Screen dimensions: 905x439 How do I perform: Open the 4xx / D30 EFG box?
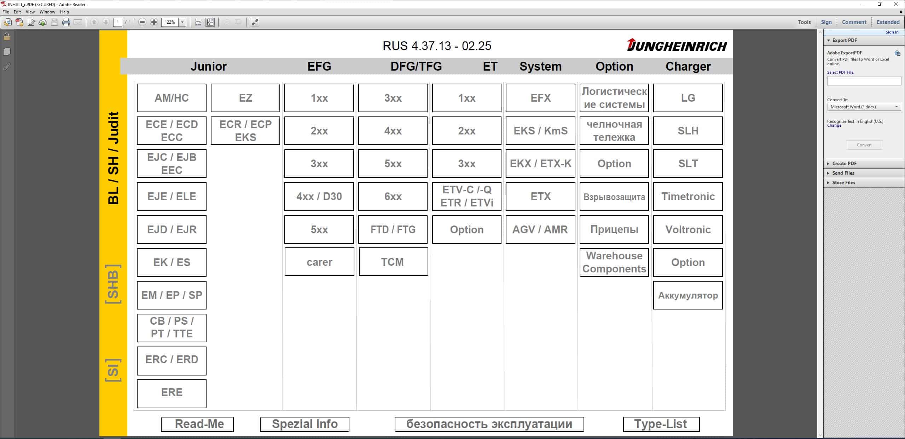tap(319, 197)
